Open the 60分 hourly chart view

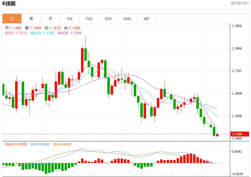(127, 18)
